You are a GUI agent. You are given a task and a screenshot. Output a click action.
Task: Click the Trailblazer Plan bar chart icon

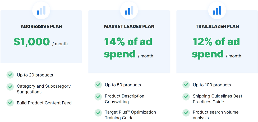(217, 11)
